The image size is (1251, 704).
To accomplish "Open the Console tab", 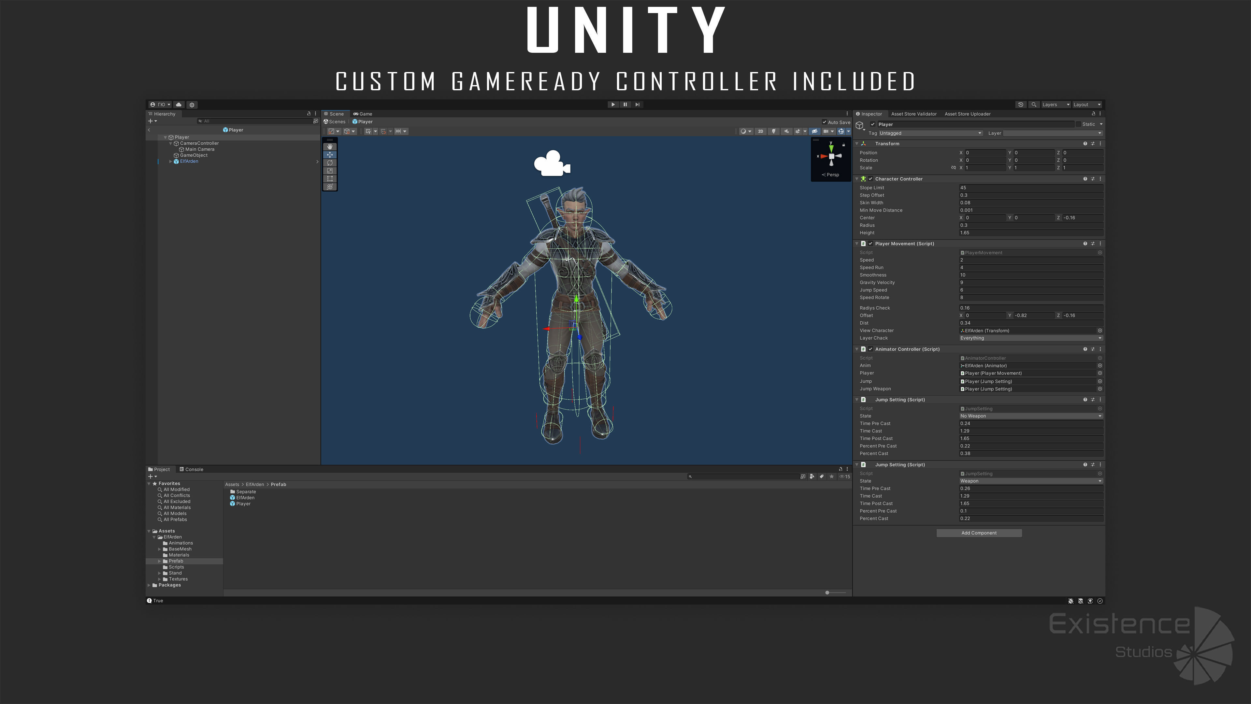I will point(191,469).
